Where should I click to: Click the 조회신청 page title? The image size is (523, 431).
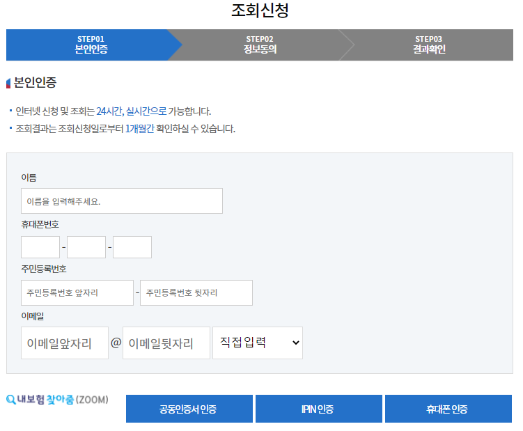pyautogui.click(x=260, y=10)
